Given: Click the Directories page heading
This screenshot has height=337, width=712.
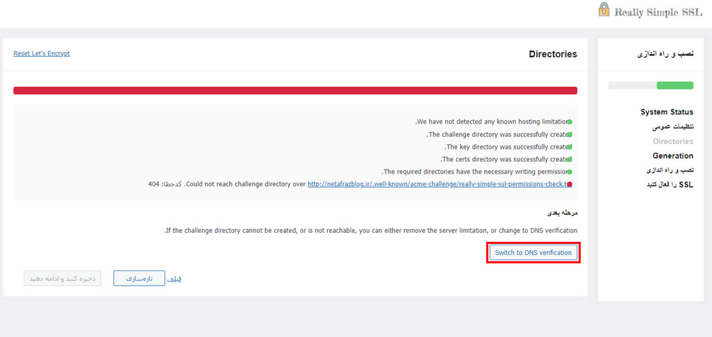Looking at the screenshot, I should [x=553, y=54].
